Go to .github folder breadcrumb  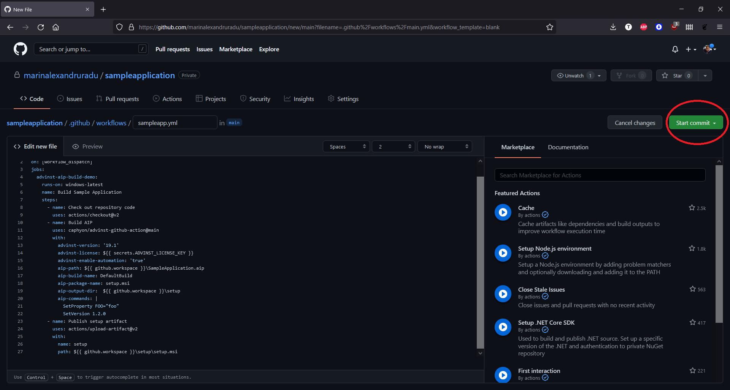(79, 123)
